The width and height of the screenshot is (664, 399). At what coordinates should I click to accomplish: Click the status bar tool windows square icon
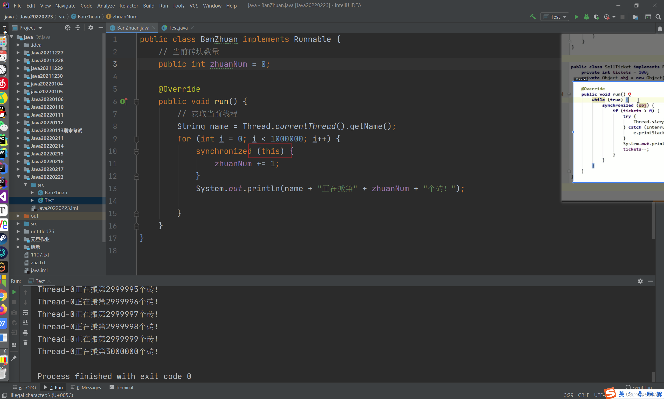click(5, 395)
